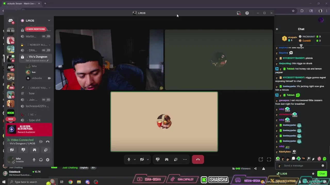Screen dimensions: 330x185
Task: Toggle camera in the Video Connected panel
Action: point(12,150)
